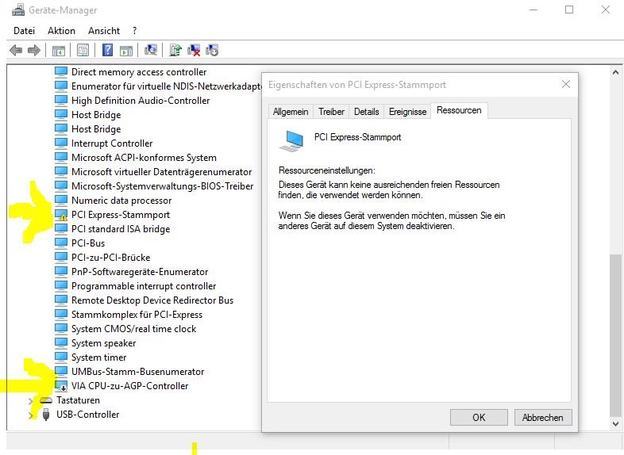
Task: Click the update driver toolbar icon
Action: click(175, 50)
